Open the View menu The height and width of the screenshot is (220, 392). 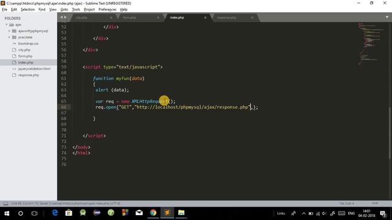pyautogui.click(x=53, y=10)
